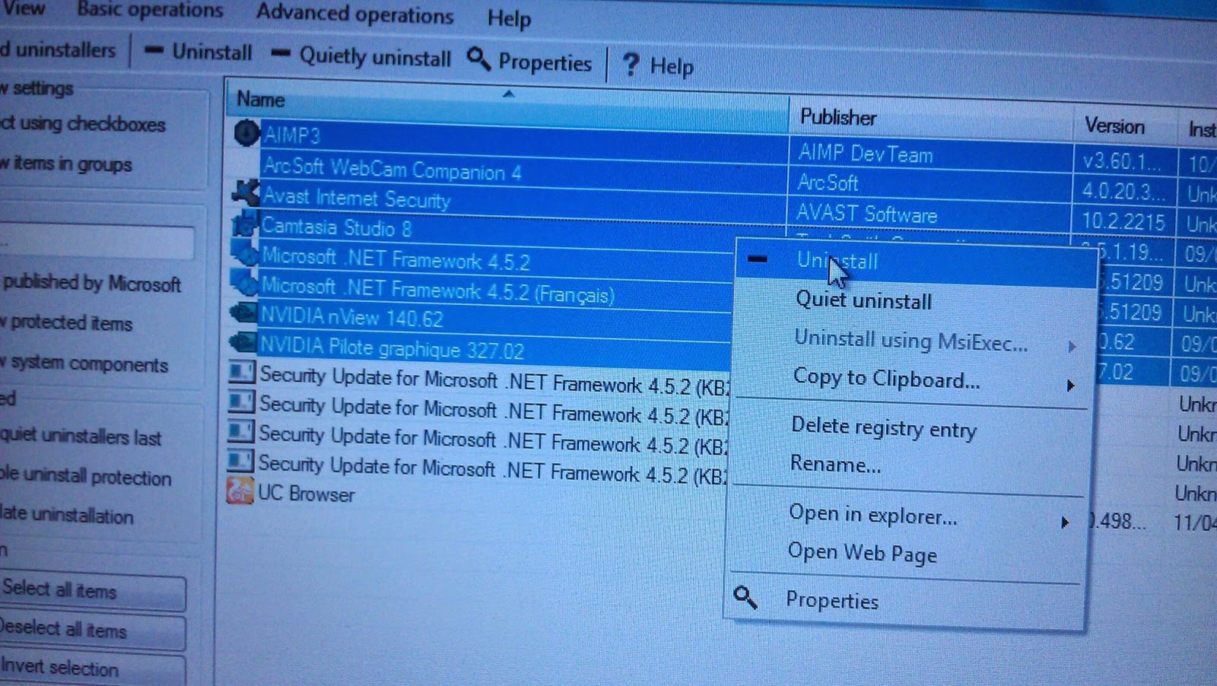Sort by the Version column header
This screenshot has height=686, width=1217.
[1125, 125]
